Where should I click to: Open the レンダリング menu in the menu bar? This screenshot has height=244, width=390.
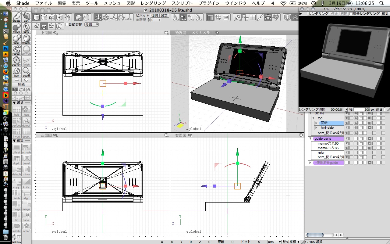tap(153, 3)
